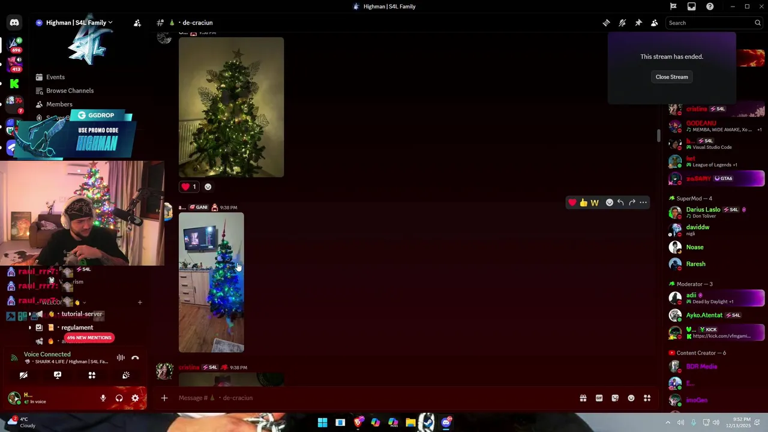Viewport: 768px width, 432px height.
Task: Collapse the WELCOME category chevron
Action: [84, 302]
